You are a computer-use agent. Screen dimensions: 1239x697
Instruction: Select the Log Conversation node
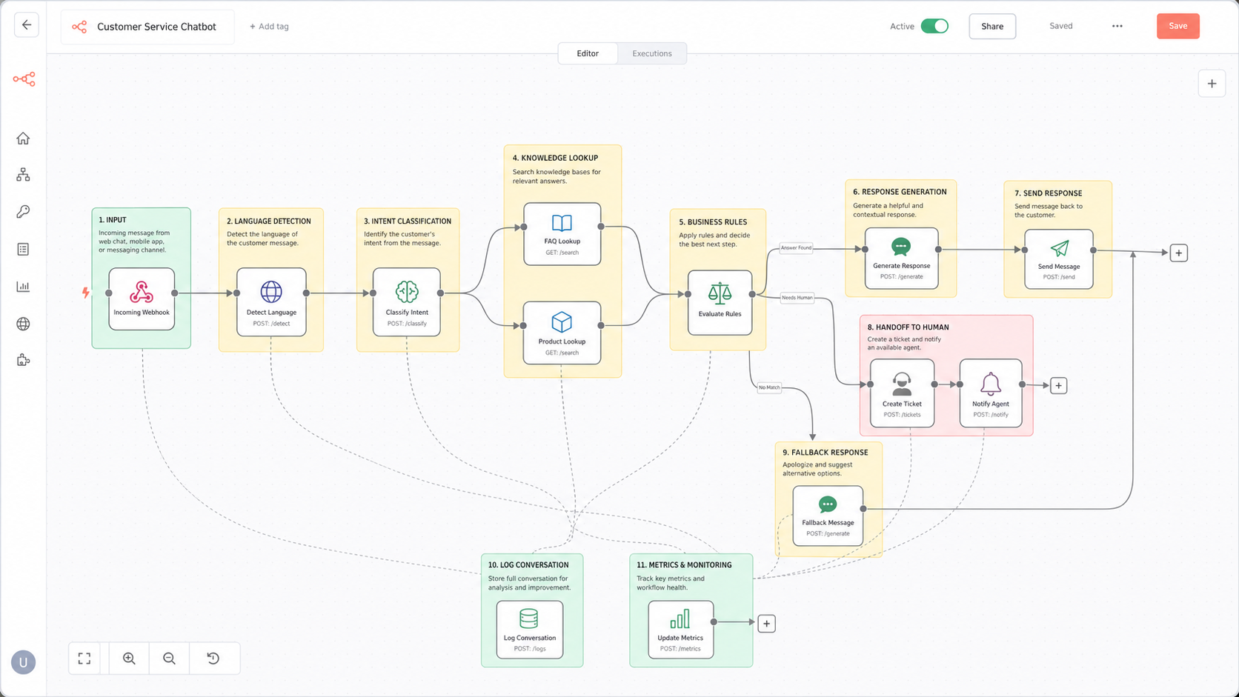point(530,630)
